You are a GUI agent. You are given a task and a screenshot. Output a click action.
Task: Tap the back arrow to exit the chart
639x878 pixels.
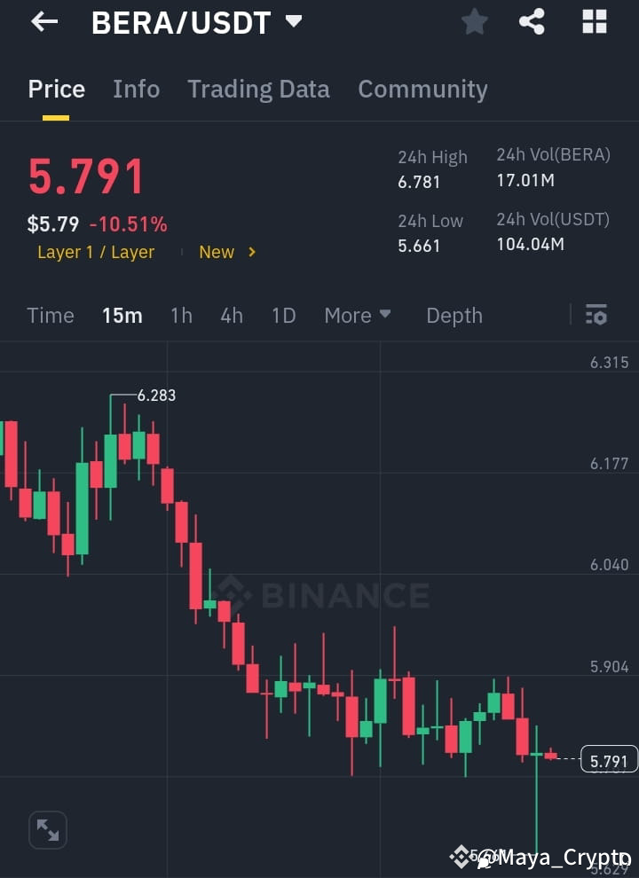tap(43, 21)
